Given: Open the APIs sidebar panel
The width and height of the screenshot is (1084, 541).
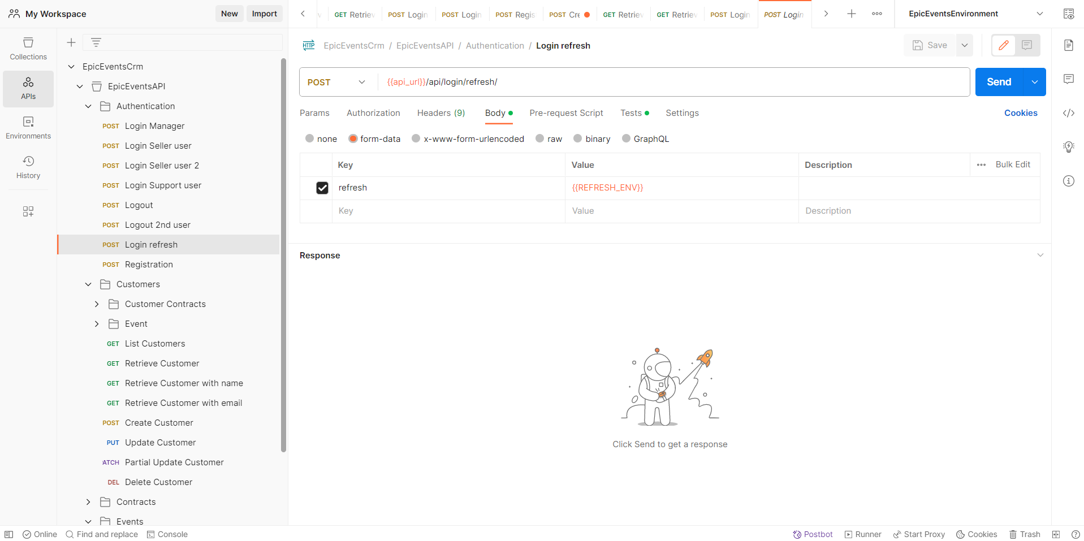Looking at the screenshot, I should tap(28, 89).
